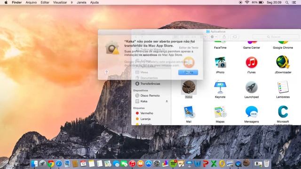Open the Lembretes app icon
301x169 pixels.
283,87
